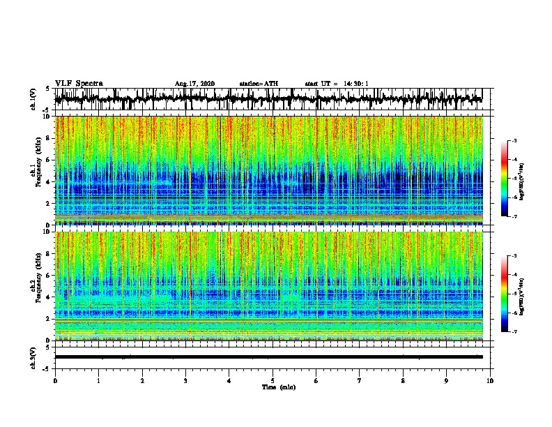
Task: Click the time axis tick label "9"
Action: pos(446,381)
